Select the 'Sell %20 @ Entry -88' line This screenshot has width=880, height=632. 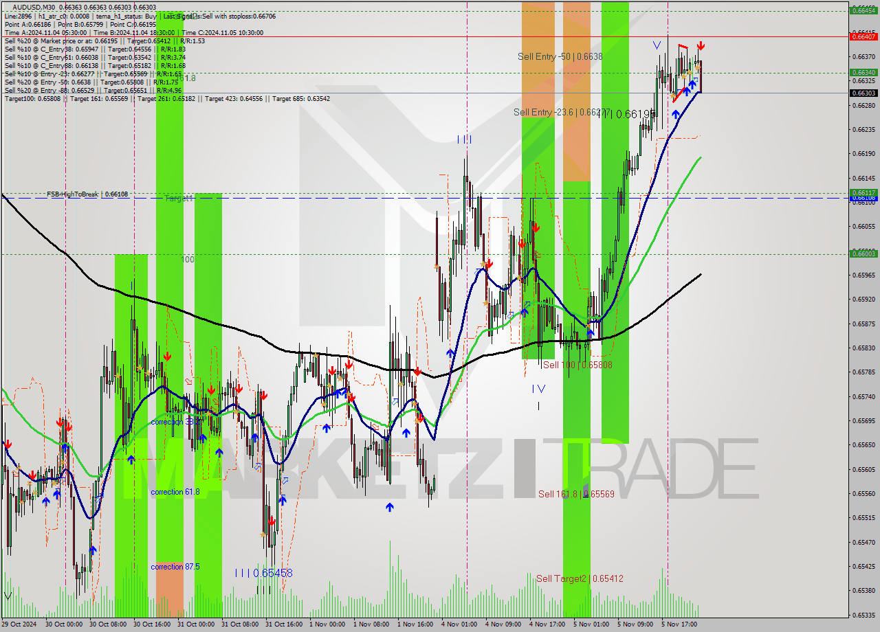coord(93,90)
